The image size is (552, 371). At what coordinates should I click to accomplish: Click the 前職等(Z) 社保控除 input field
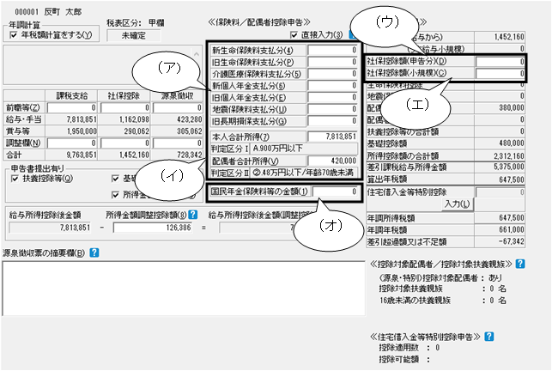[125, 107]
